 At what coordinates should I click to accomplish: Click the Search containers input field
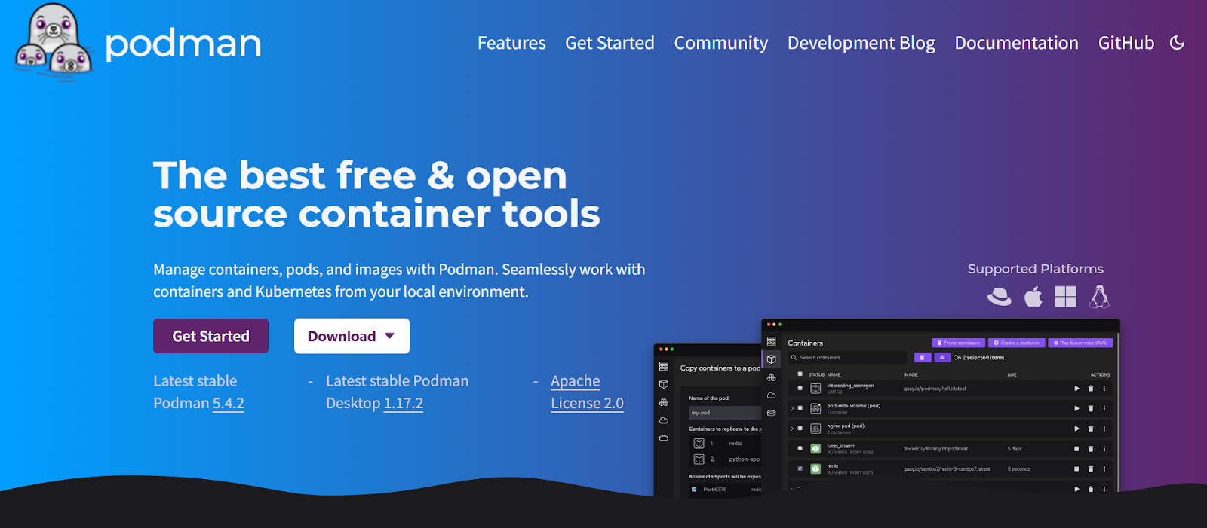click(x=849, y=358)
